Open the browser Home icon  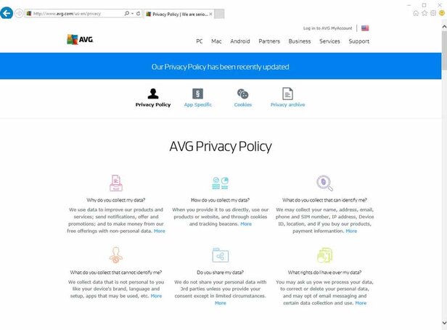[416, 13]
